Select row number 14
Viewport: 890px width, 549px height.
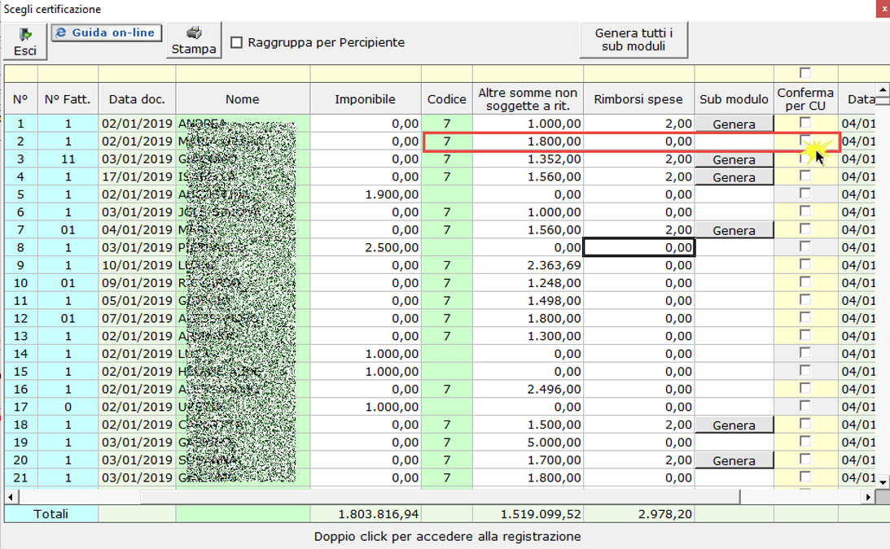(x=20, y=354)
